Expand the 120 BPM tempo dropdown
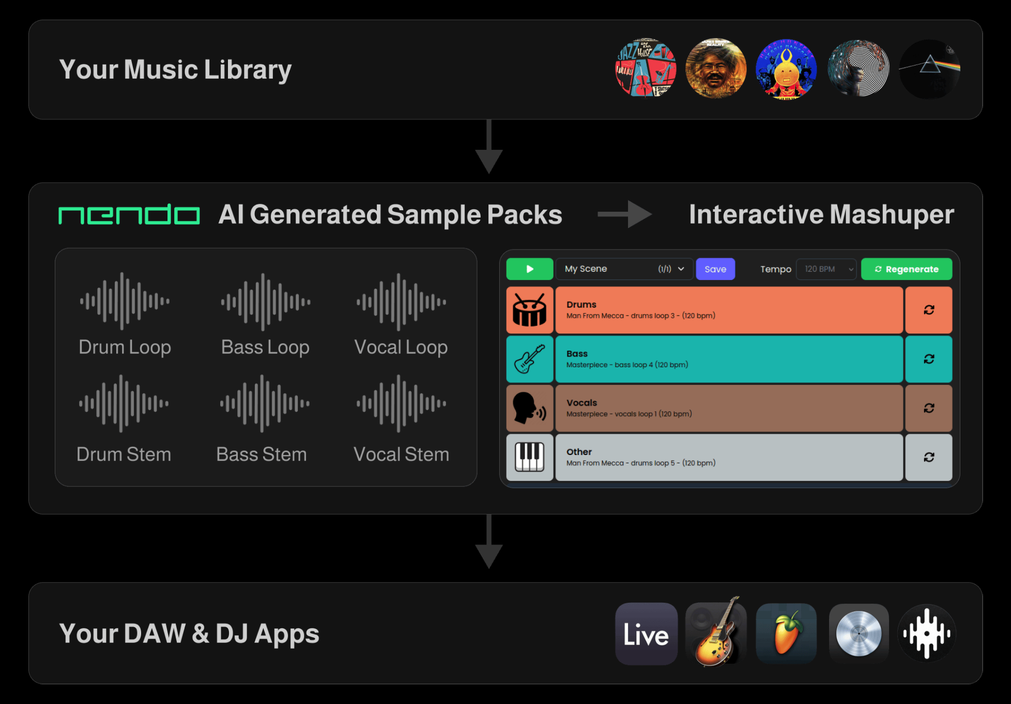The width and height of the screenshot is (1011, 704). pyautogui.click(x=826, y=269)
